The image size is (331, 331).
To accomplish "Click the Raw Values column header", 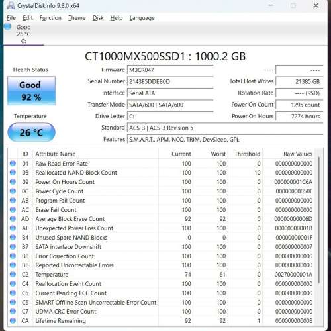I will (x=289, y=154).
